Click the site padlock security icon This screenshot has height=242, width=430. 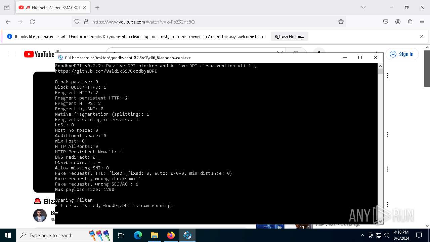coord(86,22)
